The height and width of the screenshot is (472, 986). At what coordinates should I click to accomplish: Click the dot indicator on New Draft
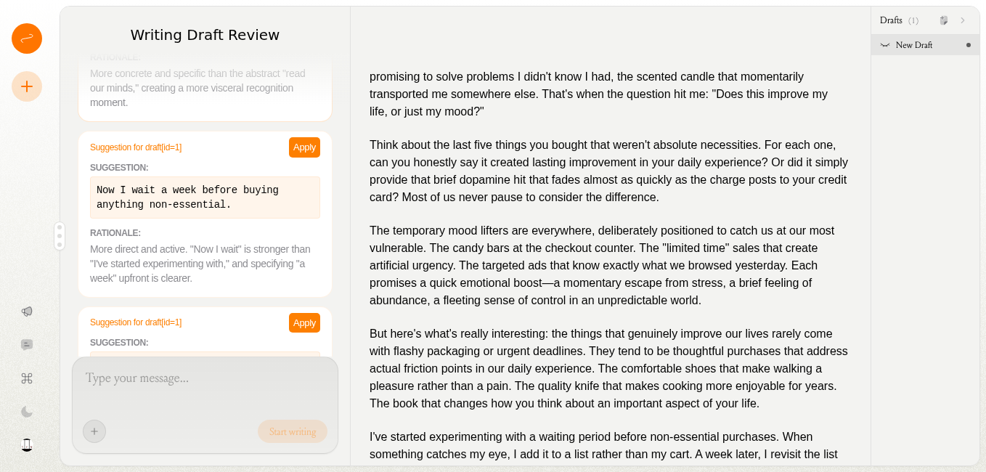coord(968,45)
